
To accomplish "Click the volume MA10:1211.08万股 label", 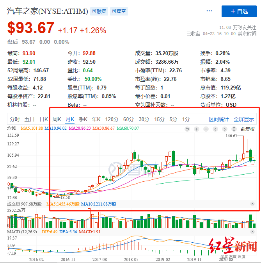I will click(x=99, y=204).
